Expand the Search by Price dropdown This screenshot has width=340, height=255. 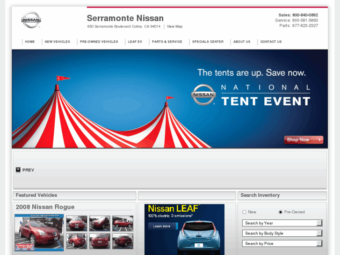(282, 243)
